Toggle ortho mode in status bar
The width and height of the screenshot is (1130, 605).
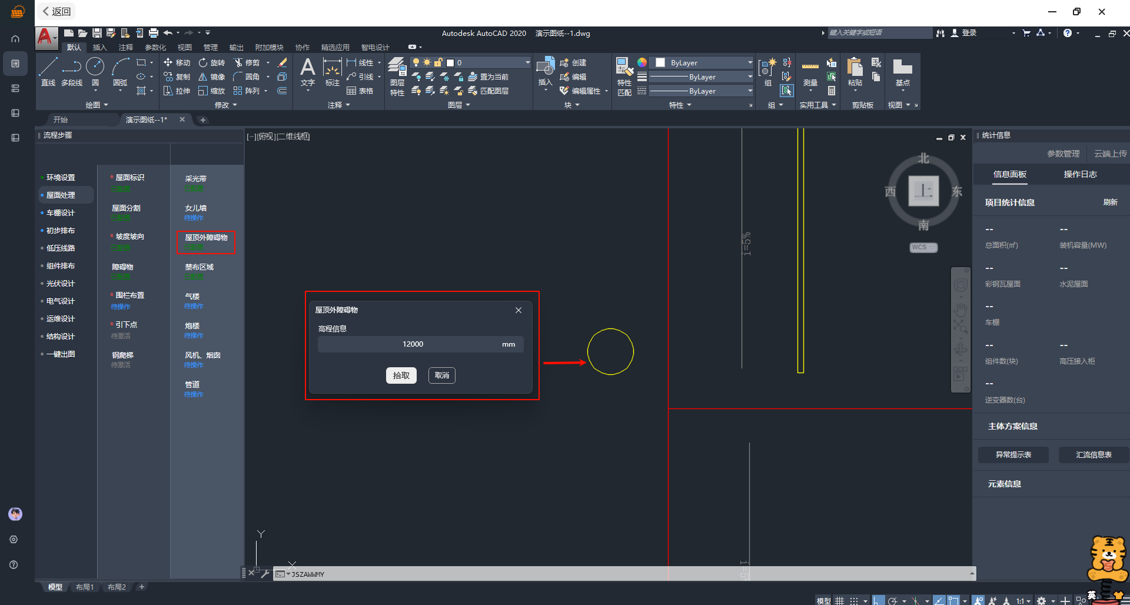pyautogui.click(x=878, y=600)
